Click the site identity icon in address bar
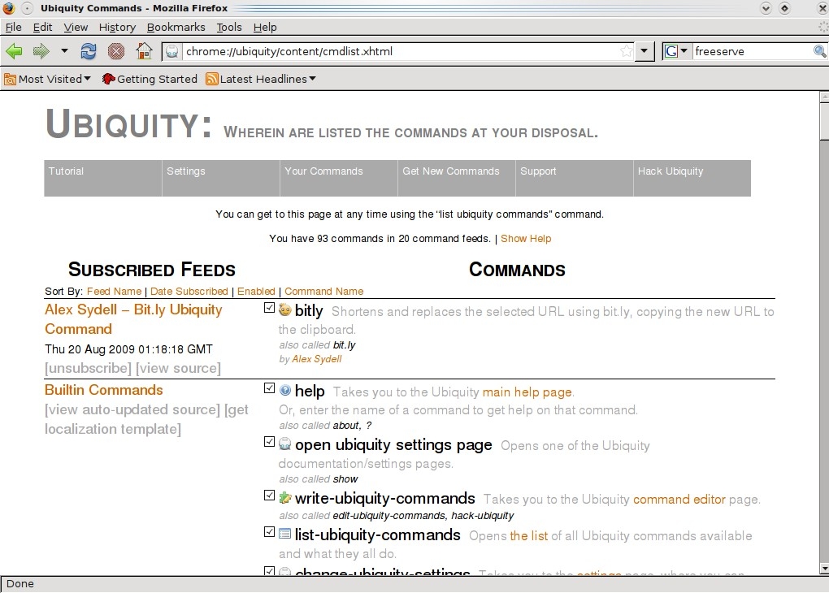The width and height of the screenshot is (829, 593). coord(171,51)
